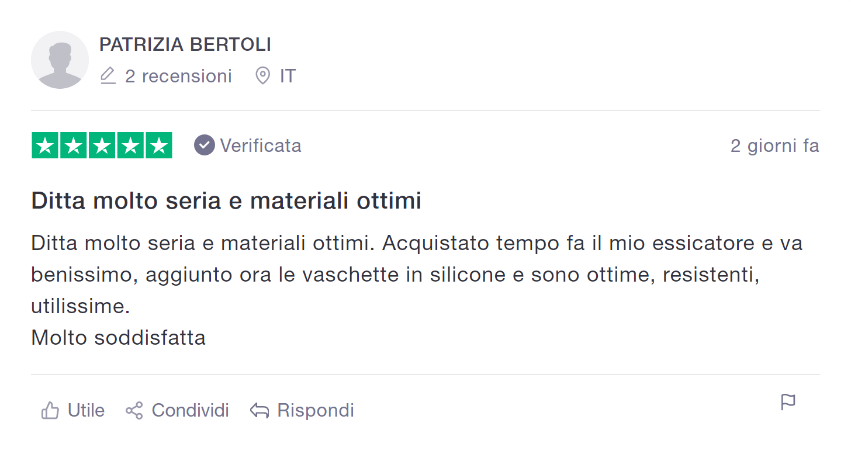851x454 pixels.
Task: Report the review with the flag icon
Action: tap(788, 402)
